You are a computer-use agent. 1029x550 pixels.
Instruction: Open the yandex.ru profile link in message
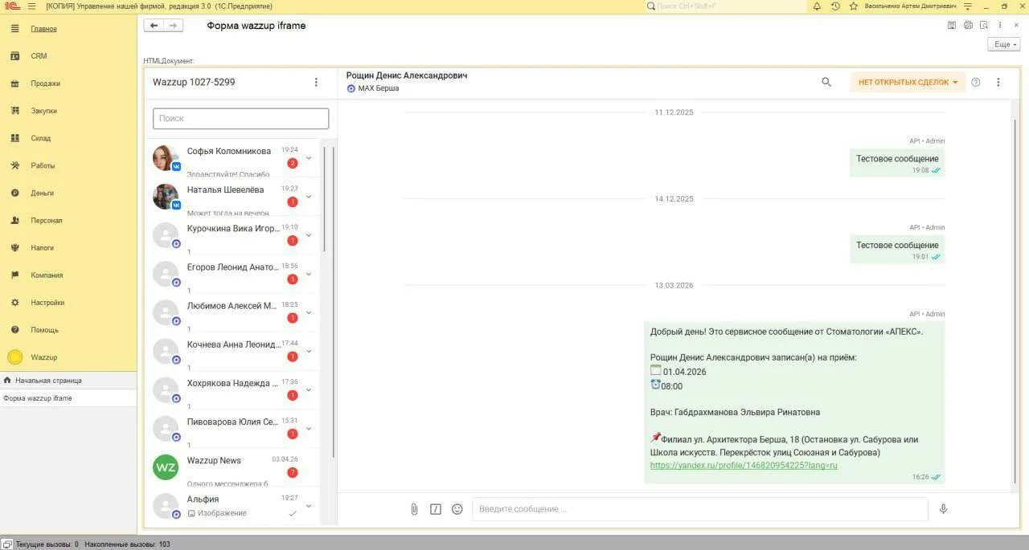pos(744,466)
